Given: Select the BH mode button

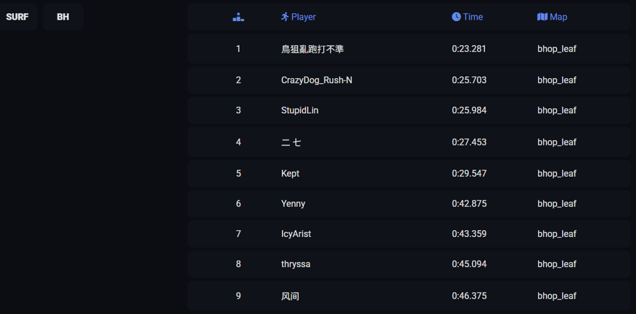Looking at the screenshot, I should pos(63,17).
